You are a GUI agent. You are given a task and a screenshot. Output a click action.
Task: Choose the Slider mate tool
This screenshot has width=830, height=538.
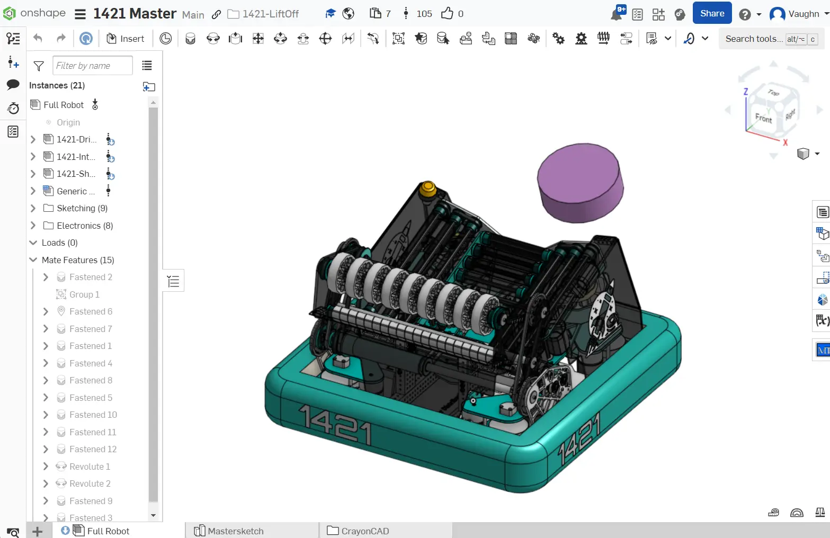click(235, 39)
